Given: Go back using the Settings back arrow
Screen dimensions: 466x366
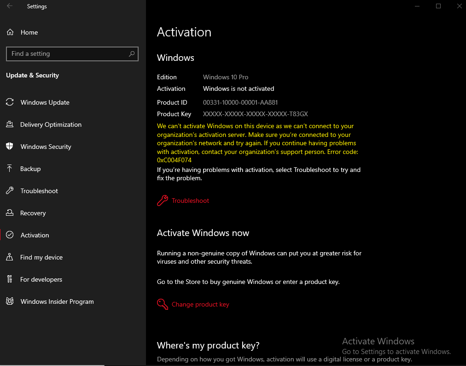Looking at the screenshot, I should point(10,6).
